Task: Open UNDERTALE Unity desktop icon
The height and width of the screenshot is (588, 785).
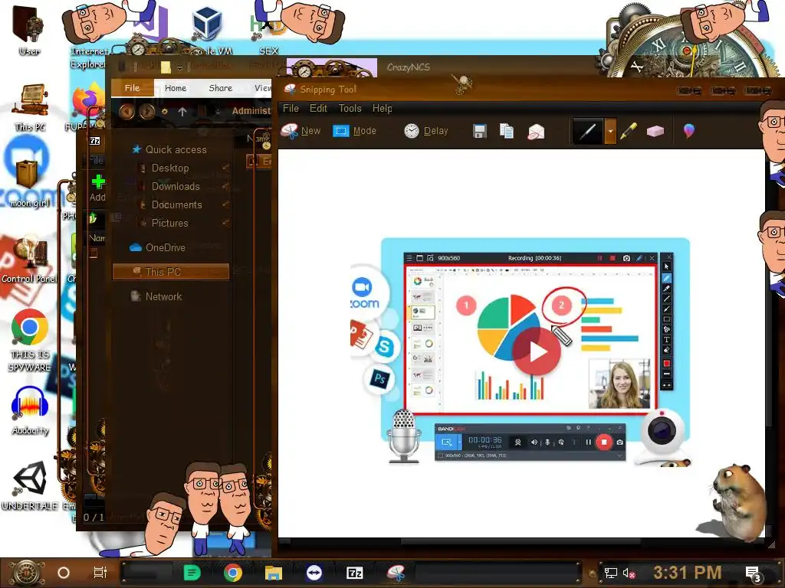Action: pyautogui.click(x=30, y=486)
